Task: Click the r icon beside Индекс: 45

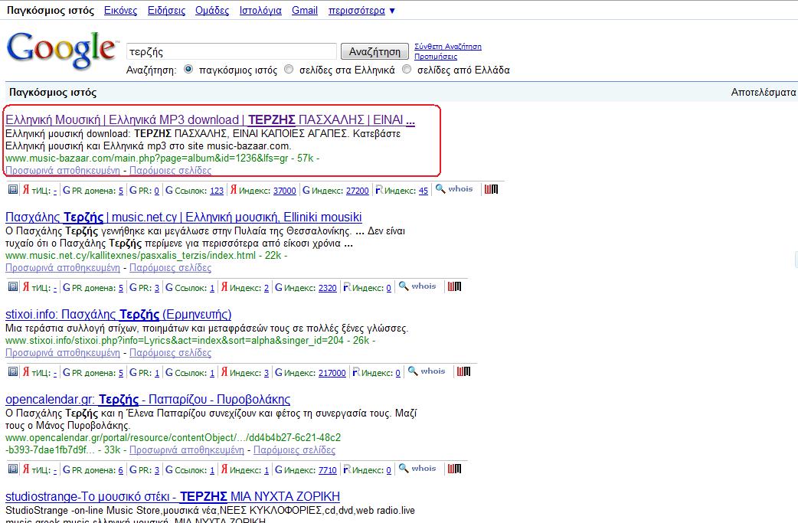Action: (x=379, y=190)
